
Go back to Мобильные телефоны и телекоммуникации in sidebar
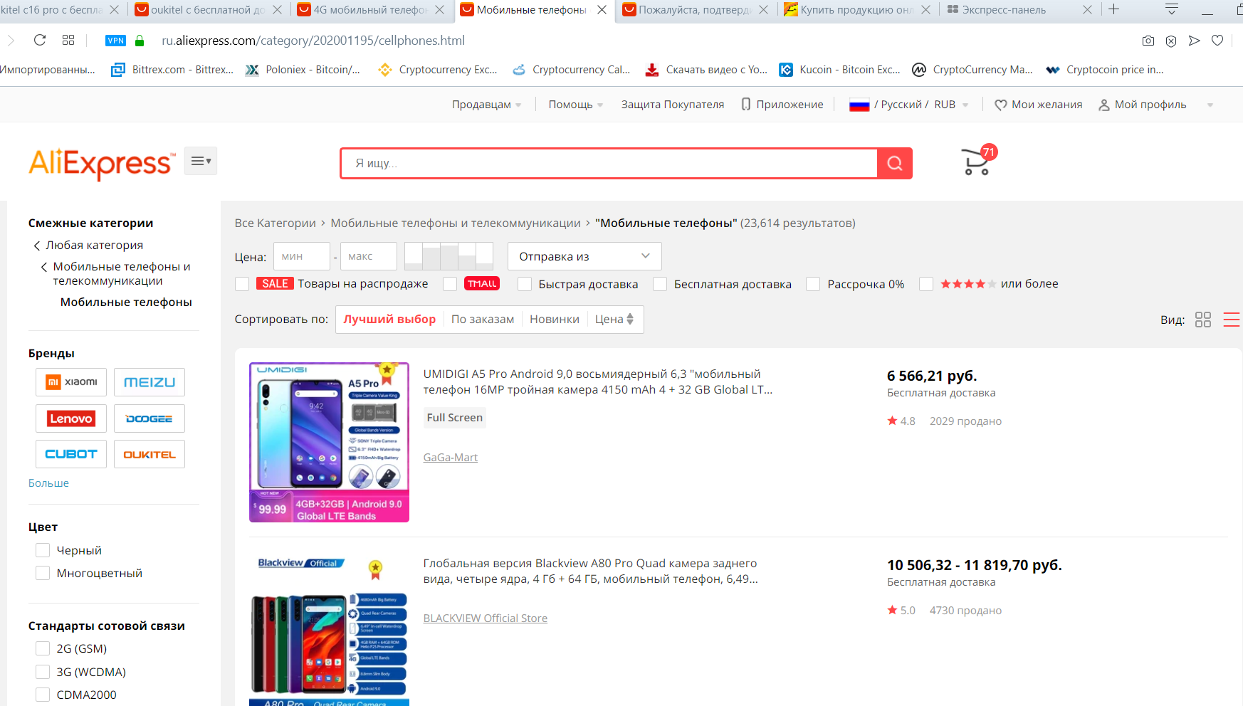pyautogui.click(x=115, y=273)
